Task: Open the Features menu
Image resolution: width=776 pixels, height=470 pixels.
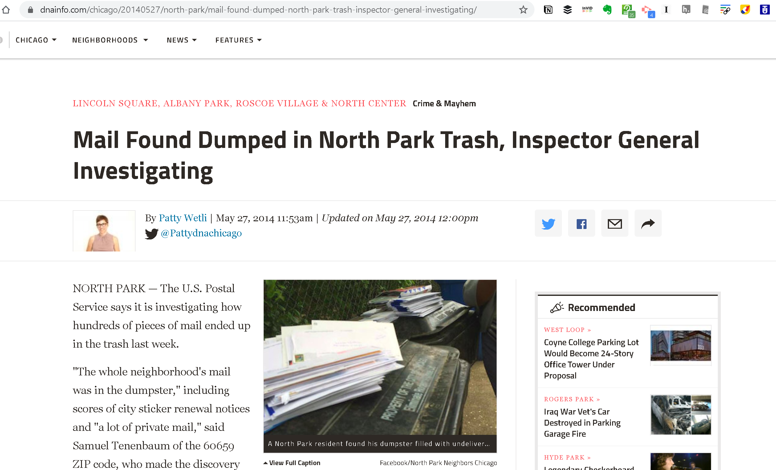Action: (x=238, y=40)
